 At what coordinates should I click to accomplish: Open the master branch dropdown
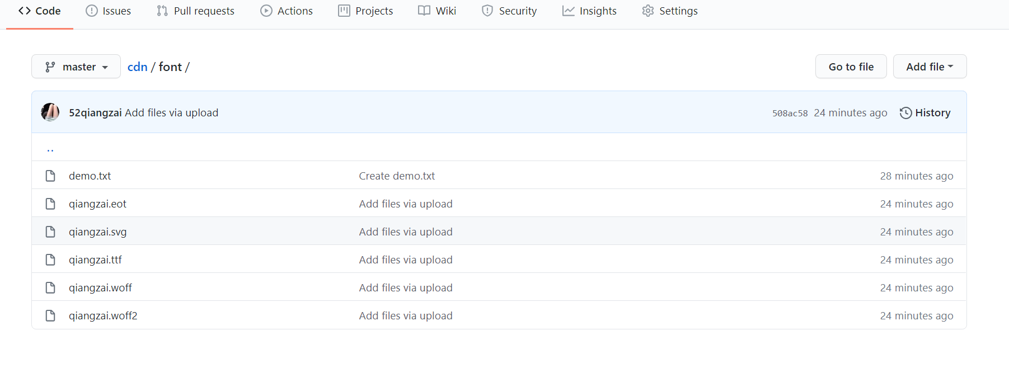click(76, 67)
